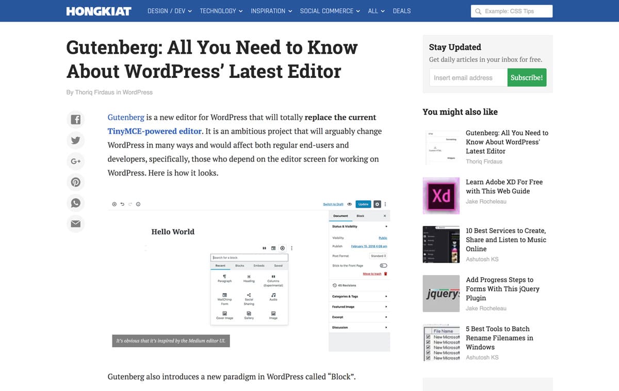Click the Google Plus share icon

pos(76,161)
